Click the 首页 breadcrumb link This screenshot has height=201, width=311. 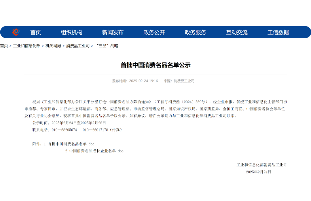point(4,46)
